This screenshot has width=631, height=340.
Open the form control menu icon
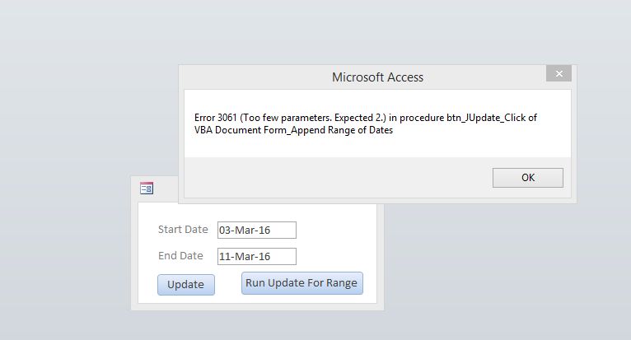coord(147,188)
